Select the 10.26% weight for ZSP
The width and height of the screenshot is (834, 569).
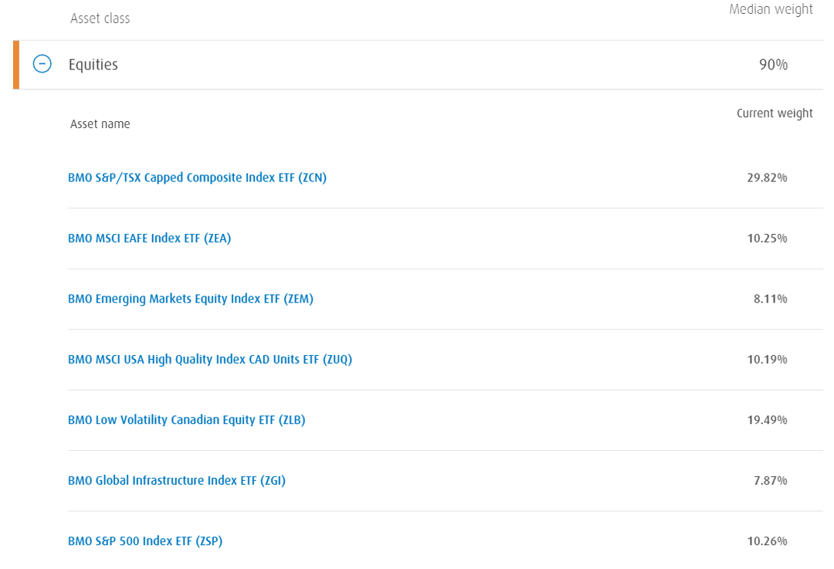click(767, 541)
